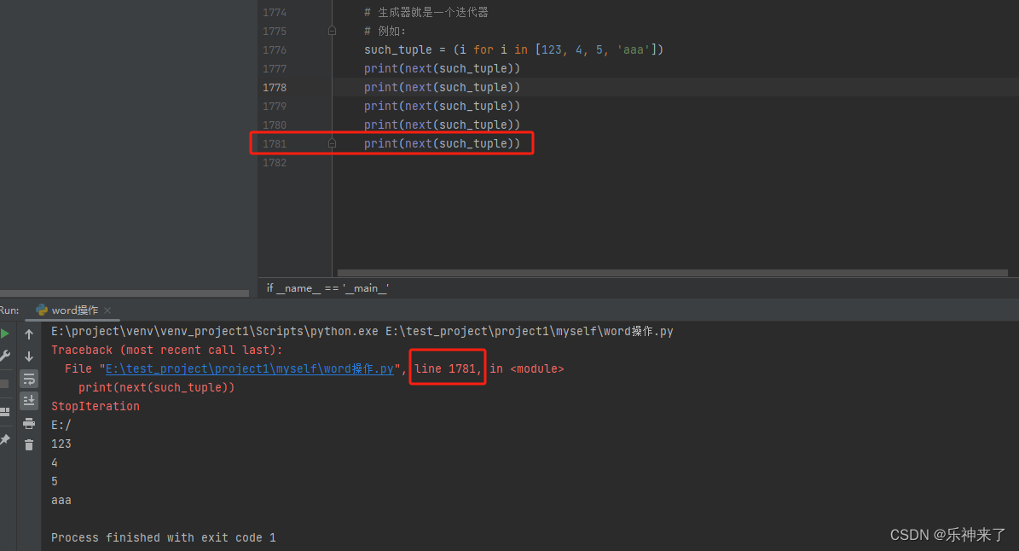1019x551 pixels.
Task: Click print(next(such_tuple)) on line 1778
Action: click(x=442, y=87)
